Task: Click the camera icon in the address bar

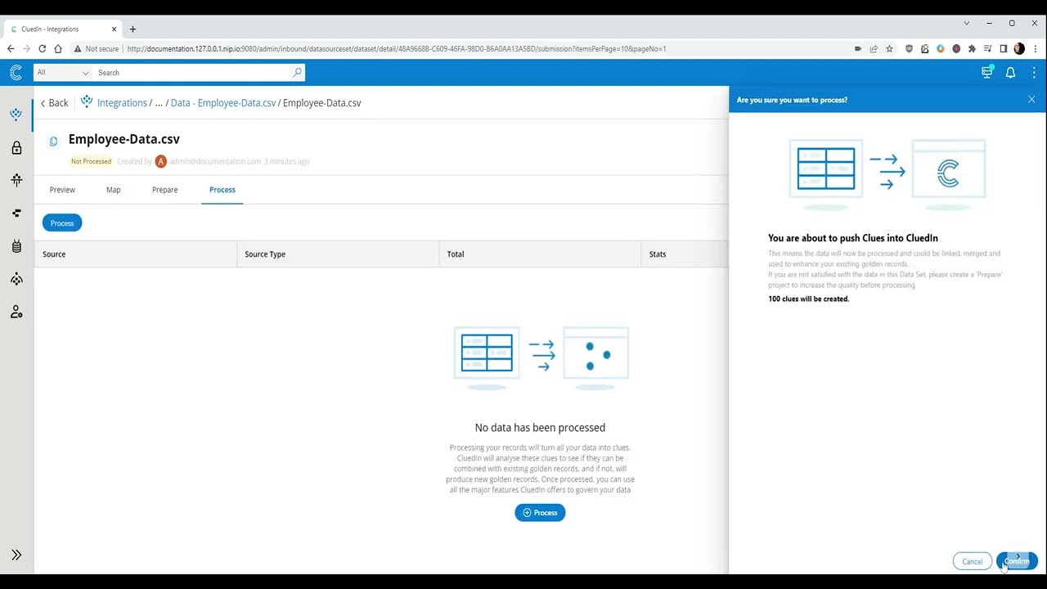Action: coord(857,49)
